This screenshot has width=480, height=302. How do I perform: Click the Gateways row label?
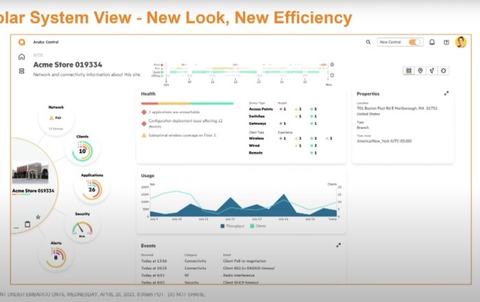[257, 123]
